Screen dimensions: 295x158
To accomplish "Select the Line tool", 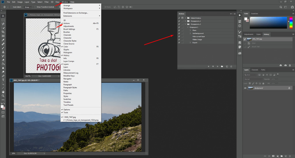I will (3, 88).
